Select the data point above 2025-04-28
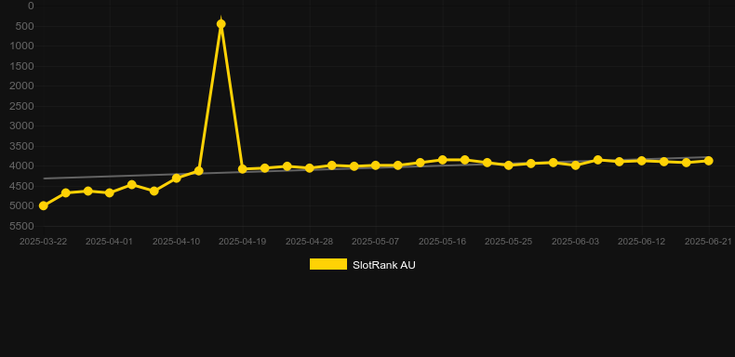Image resolution: width=735 pixels, height=357 pixels. [x=310, y=167]
